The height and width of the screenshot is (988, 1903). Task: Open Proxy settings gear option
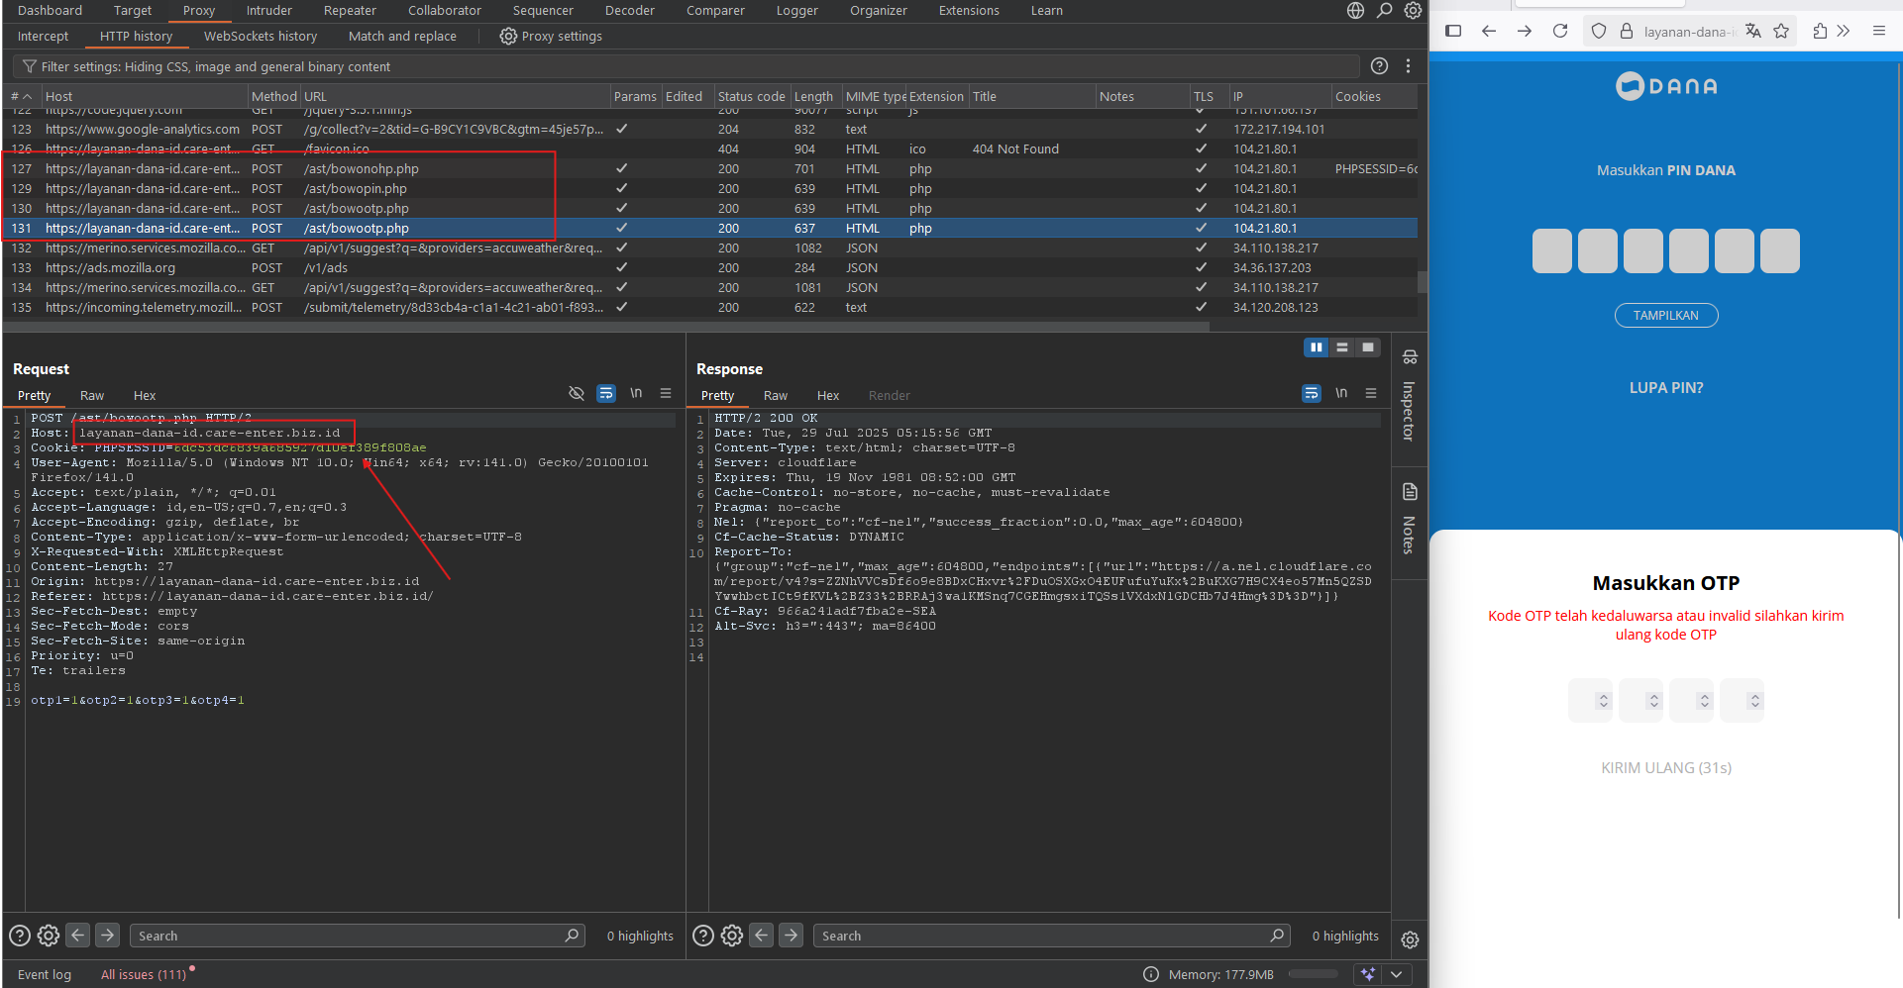coord(551,36)
